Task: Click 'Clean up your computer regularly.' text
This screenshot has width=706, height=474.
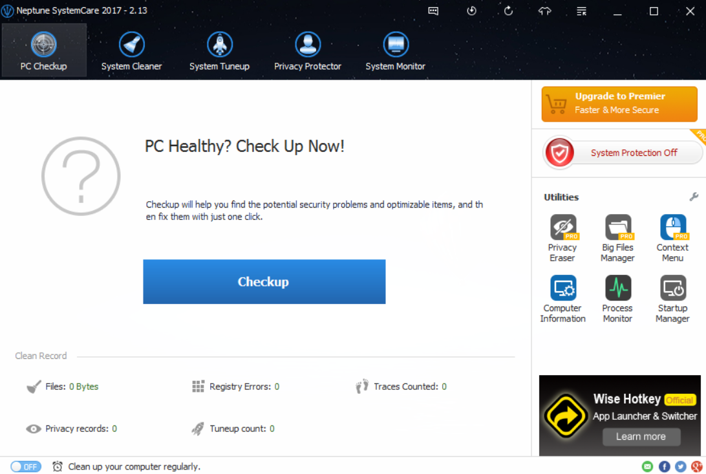Action: 134,466
